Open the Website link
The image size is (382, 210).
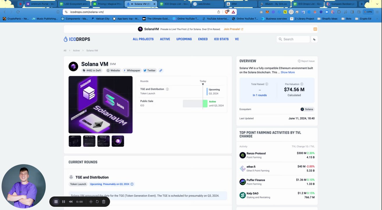coord(113,70)
